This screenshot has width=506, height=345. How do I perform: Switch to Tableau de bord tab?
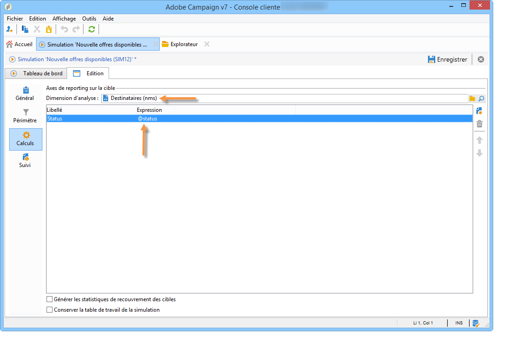tap(36, 73)
